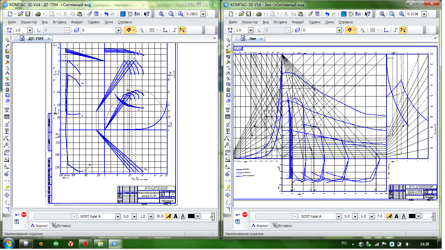The height and width of the screenshot is (250, 445).
Task: Open Opera browser from taskbar
Action: [x=86, y=244]
